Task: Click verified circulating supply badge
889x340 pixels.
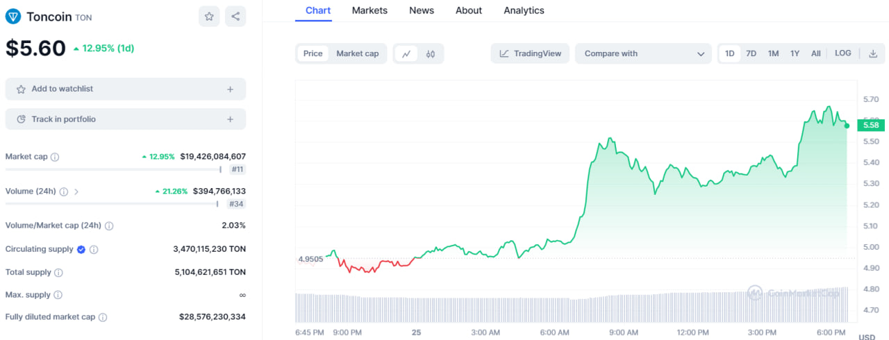Action: tap(81, 249)
